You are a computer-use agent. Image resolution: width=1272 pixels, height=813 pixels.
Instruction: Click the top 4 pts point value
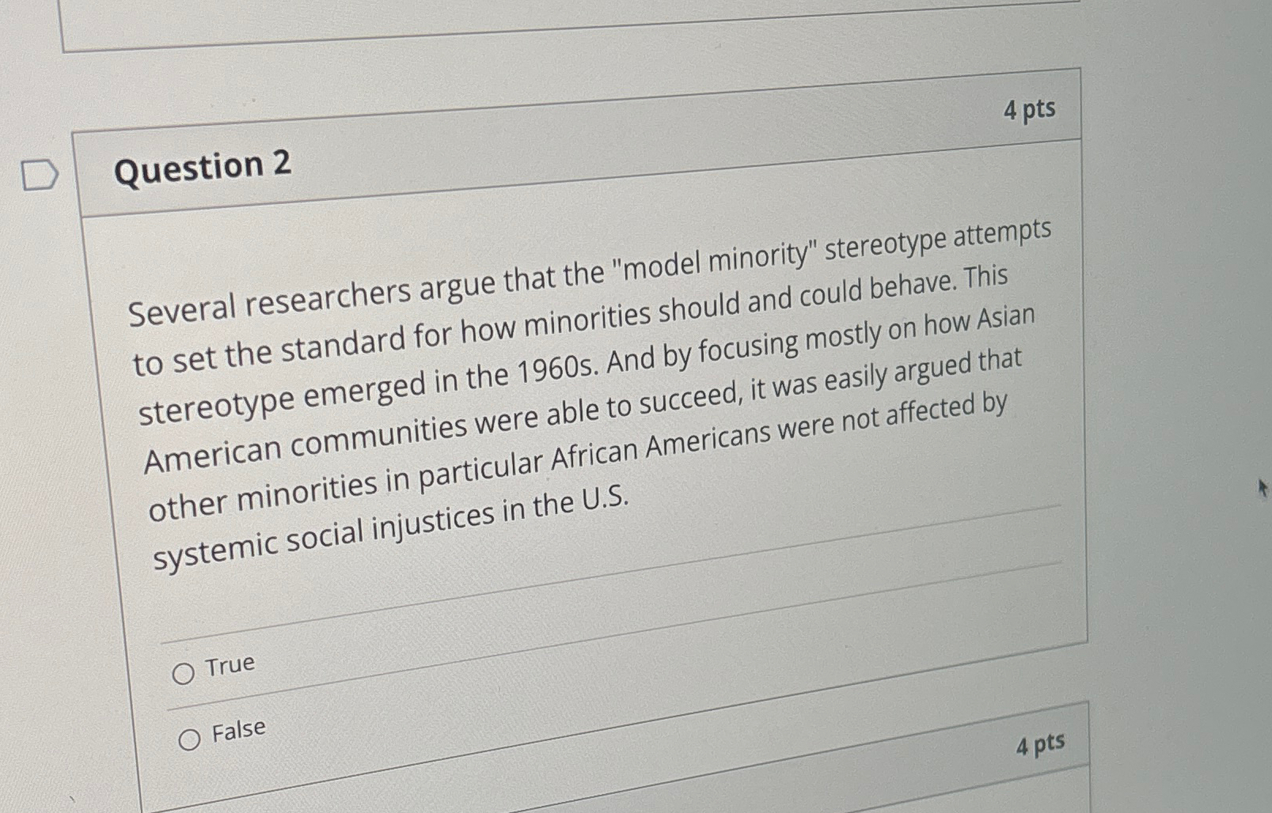pyautogui.click(x=1030, y=111)
